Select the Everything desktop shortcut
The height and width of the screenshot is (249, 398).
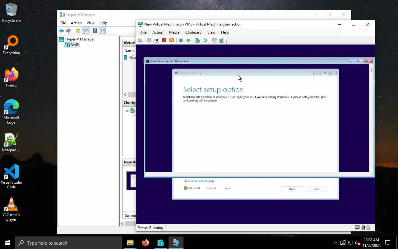tap(12, 45)
